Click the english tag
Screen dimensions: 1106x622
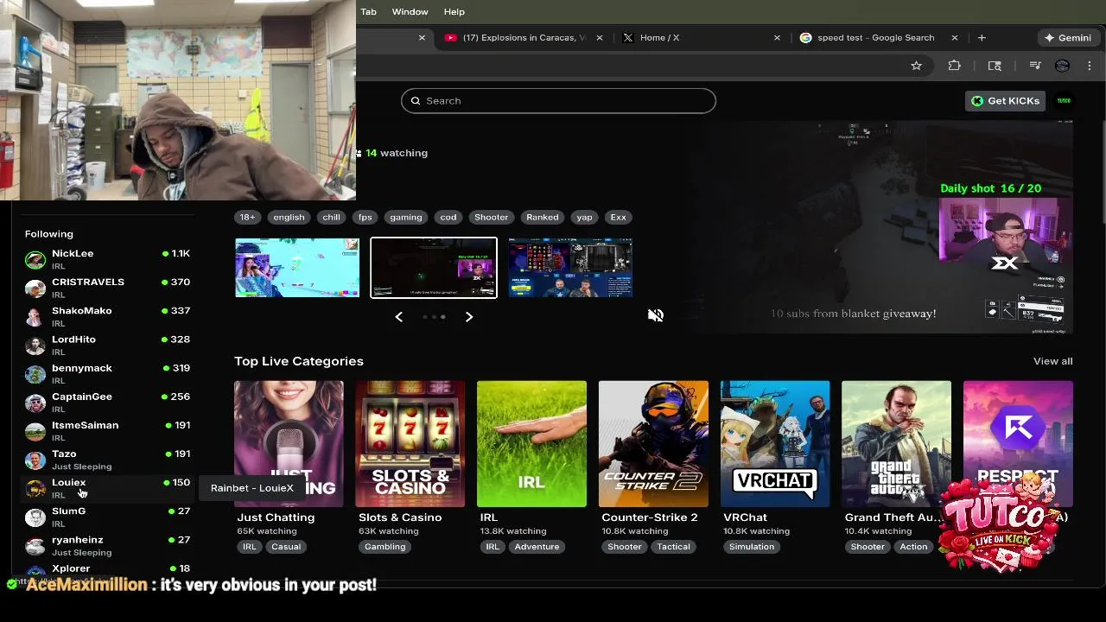(289, 218)
